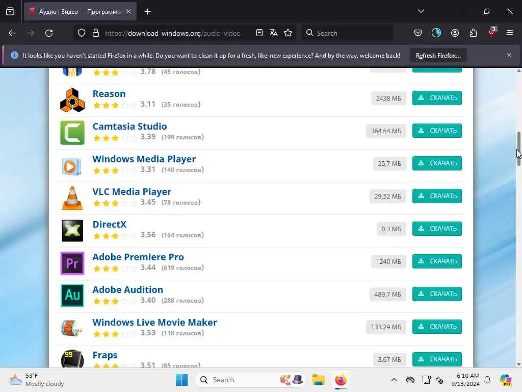Click the taskbar Search box
This screenshot has width=522, height=392.
[250, 380]
